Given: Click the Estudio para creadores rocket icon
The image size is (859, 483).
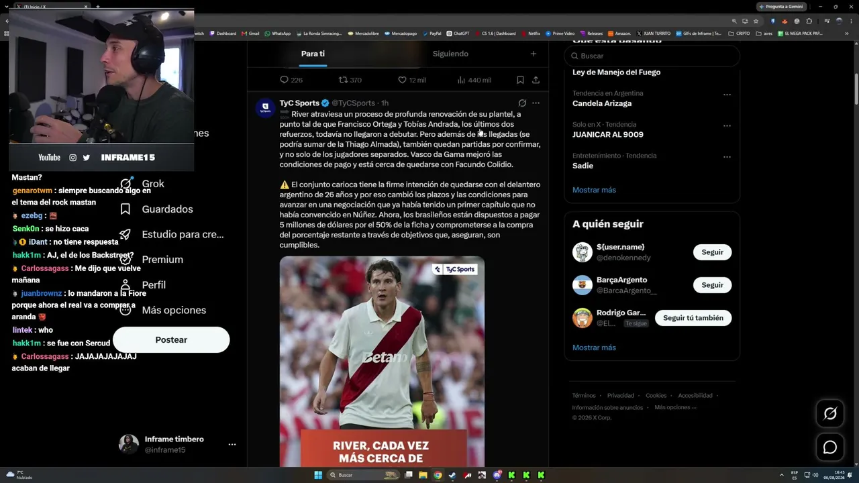Looking at the screenshot, I should (125, 235).
